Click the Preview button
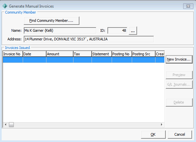 [179, 75]
